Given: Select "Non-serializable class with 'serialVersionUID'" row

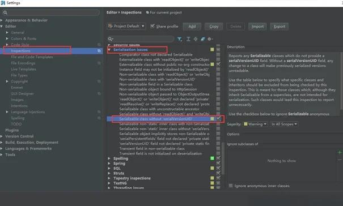Looking at the screenshot, I should [157, 79].
